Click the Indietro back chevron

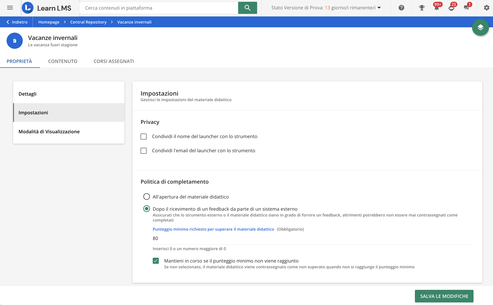tap(8, 22)
